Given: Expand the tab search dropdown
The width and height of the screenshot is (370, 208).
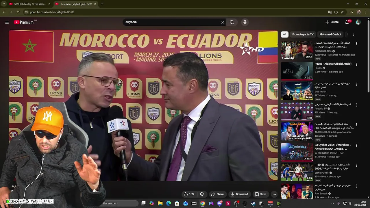Looking at the screenshot, I should pyautogui.click(x=4, y=4).
